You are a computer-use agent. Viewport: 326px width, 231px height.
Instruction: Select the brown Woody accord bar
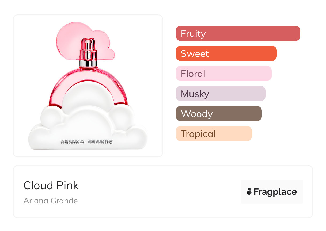point(218,114)
